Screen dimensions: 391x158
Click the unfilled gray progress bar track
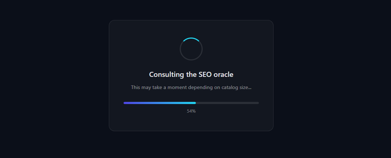pyautogui.click(x=227, y=103)
